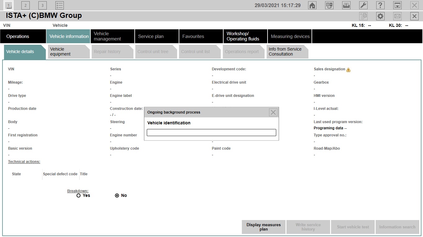423x237 pixels.
Task: Click the Last used program version label
Action: click(x=338, y=122)
